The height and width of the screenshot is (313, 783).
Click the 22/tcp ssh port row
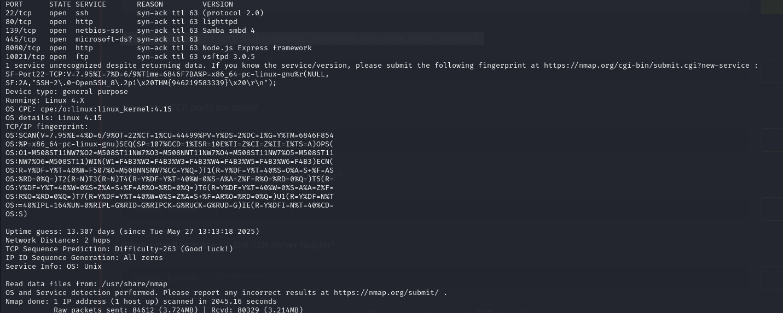click(135, 13)
